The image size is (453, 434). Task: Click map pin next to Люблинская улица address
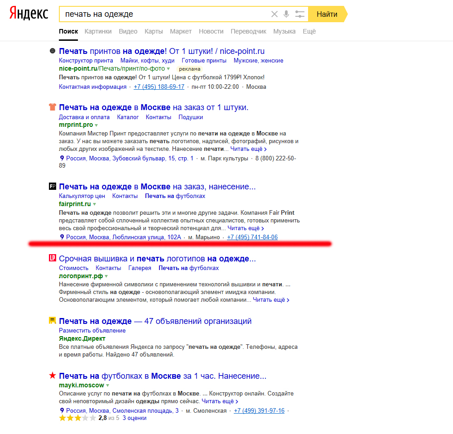[x=62, y=237]
